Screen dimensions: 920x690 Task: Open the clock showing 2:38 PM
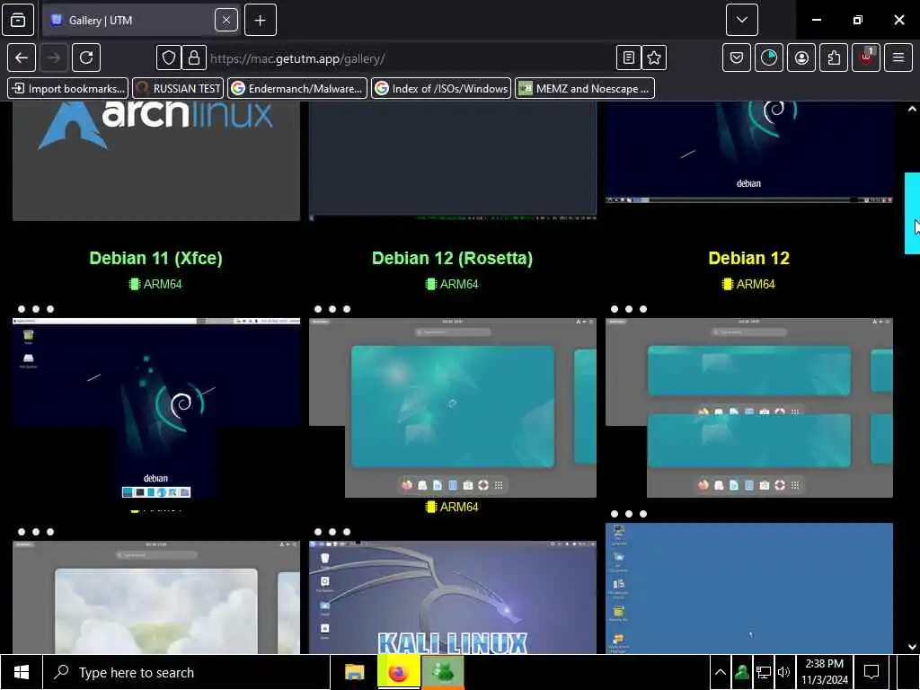(x=825, y=672)
